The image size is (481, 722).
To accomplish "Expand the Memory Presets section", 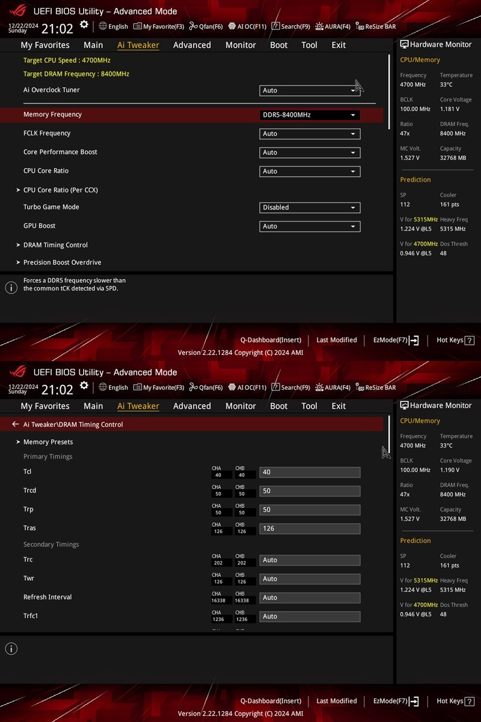I will click(48, 441).
